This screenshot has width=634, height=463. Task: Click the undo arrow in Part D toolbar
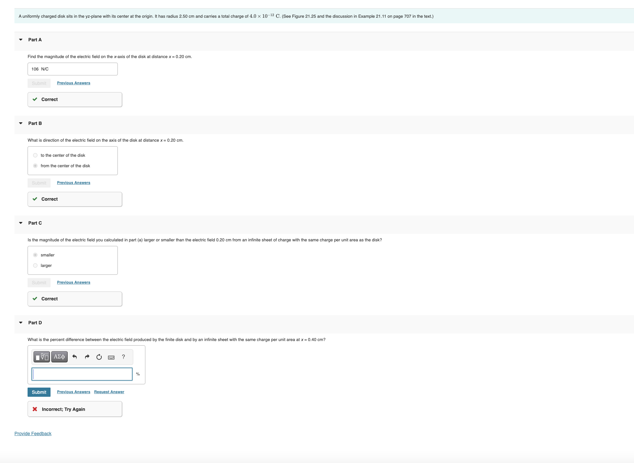pos(74,357)
